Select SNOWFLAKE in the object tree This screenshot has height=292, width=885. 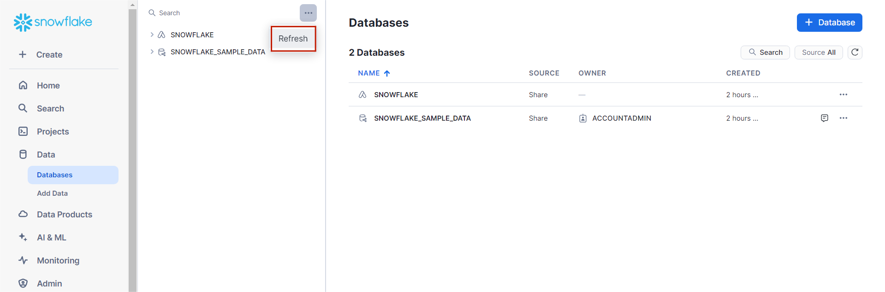coord(192,35)
